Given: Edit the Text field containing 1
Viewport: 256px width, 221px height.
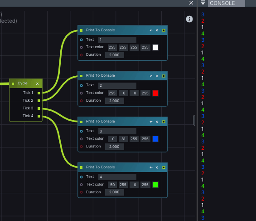Looking at the screenshot, I should tap(117, 40).
